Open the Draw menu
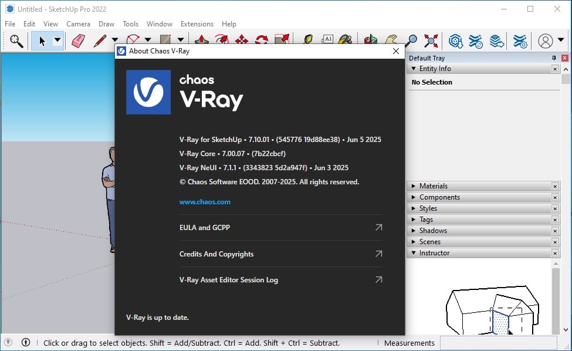 tap(107, 23)
